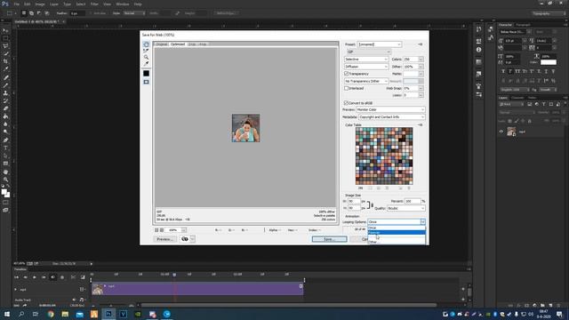The height and width of the screenshot is (320, 569).
Task: Click the Matte color swatch
Action: (411, 74)
